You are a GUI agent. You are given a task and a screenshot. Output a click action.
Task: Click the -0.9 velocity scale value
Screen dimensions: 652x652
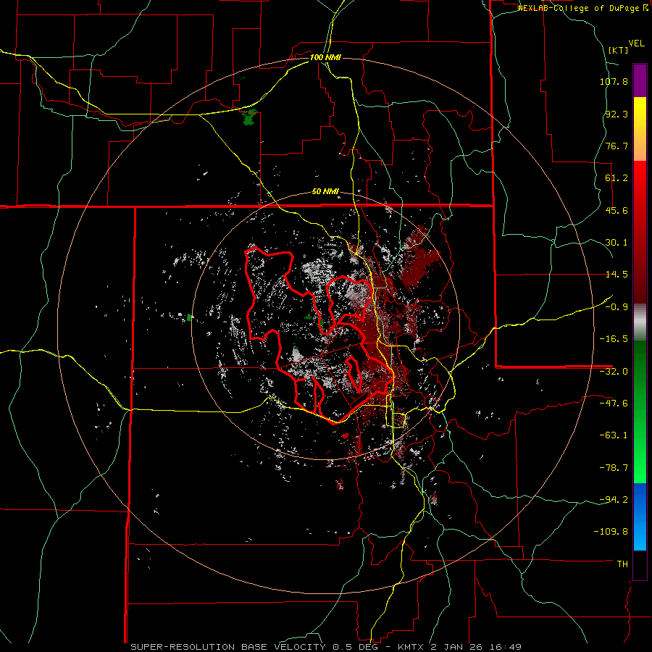click(x=617, y=307)
